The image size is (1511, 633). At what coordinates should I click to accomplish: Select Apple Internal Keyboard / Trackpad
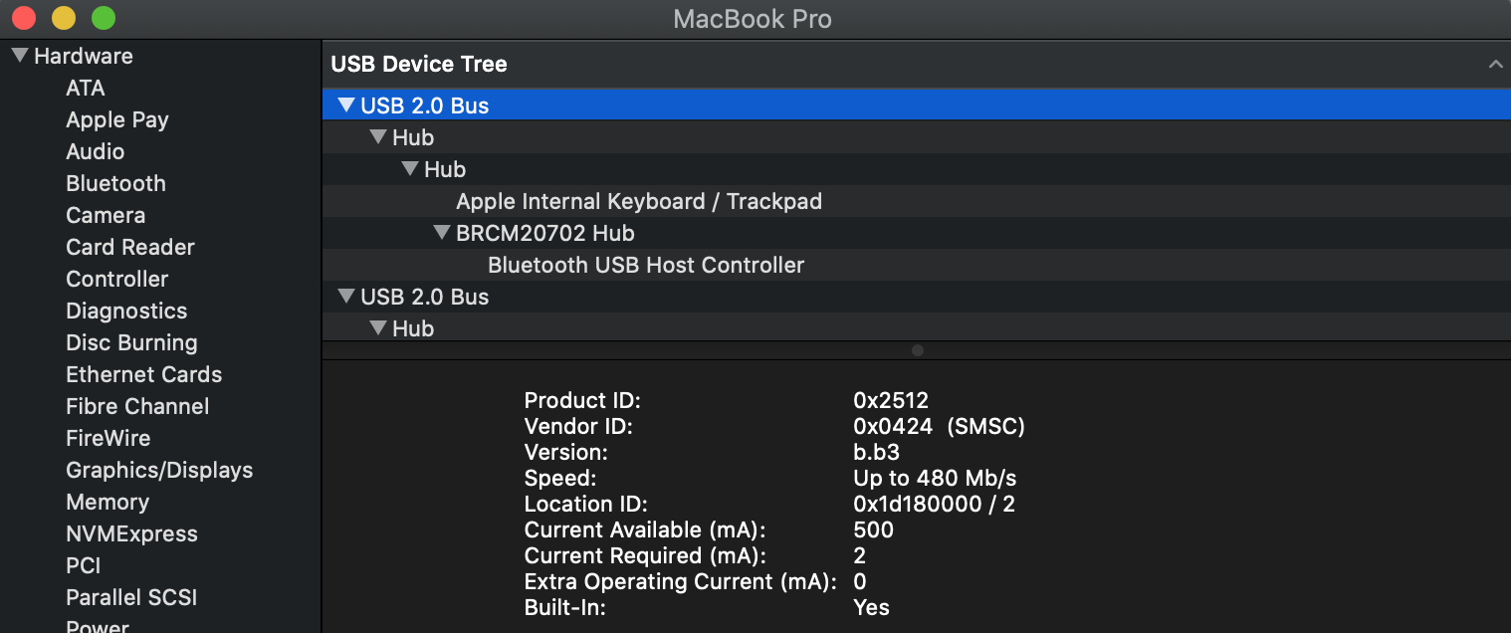[x=638, y=201]
